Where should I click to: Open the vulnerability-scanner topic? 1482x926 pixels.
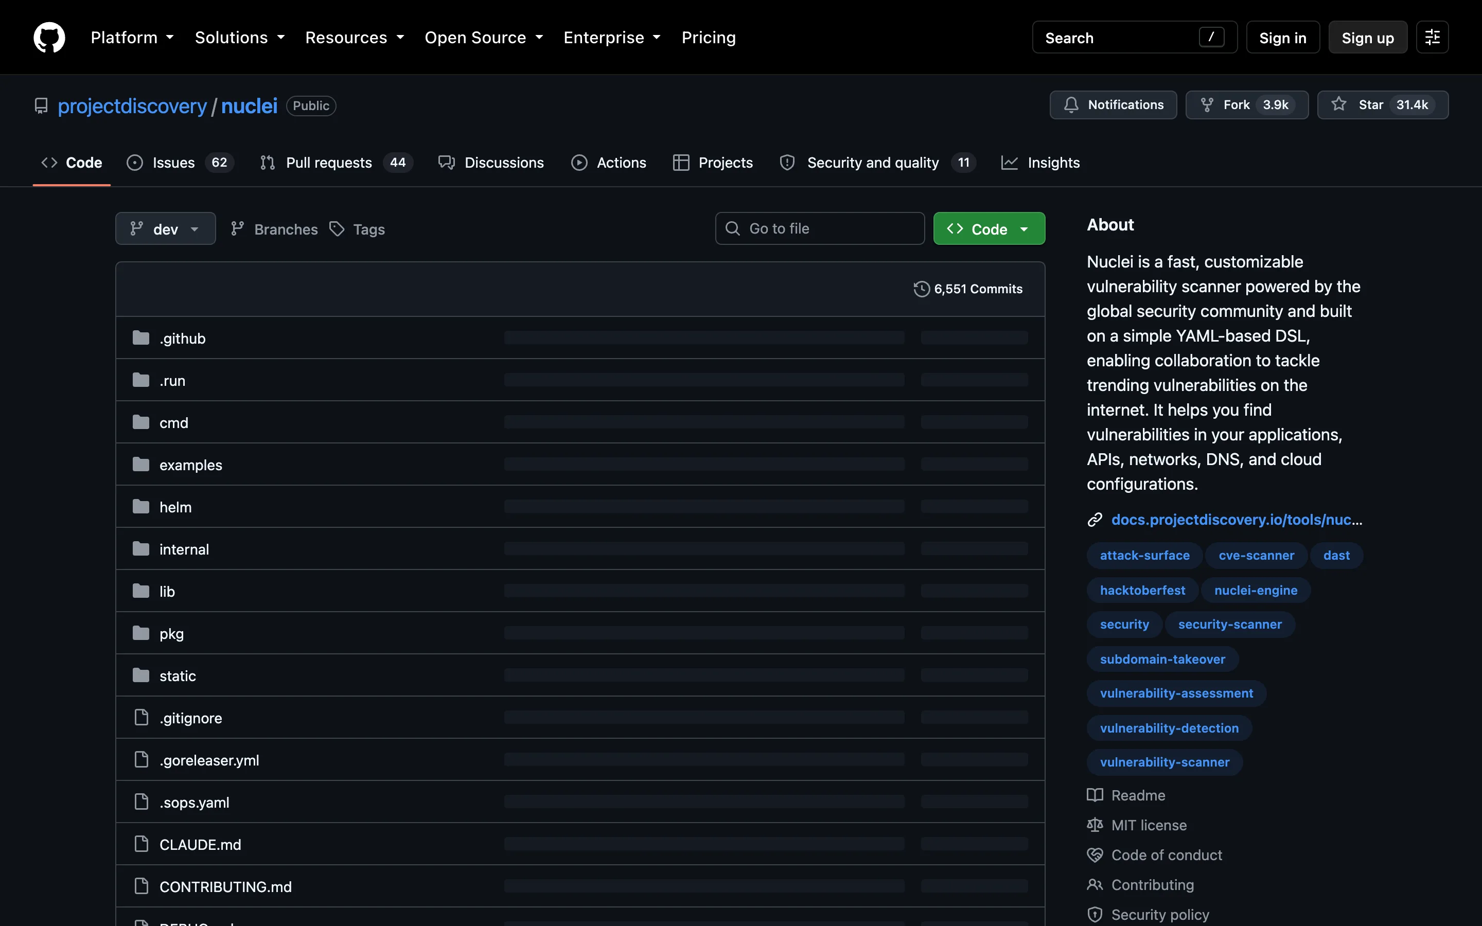1164,762
